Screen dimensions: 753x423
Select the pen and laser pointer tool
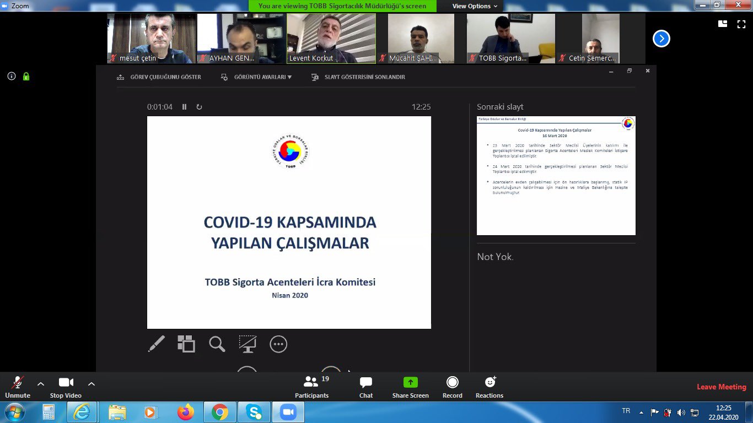point(157,344)
